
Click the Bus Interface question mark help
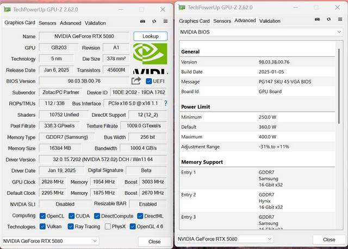coord(165,103)
